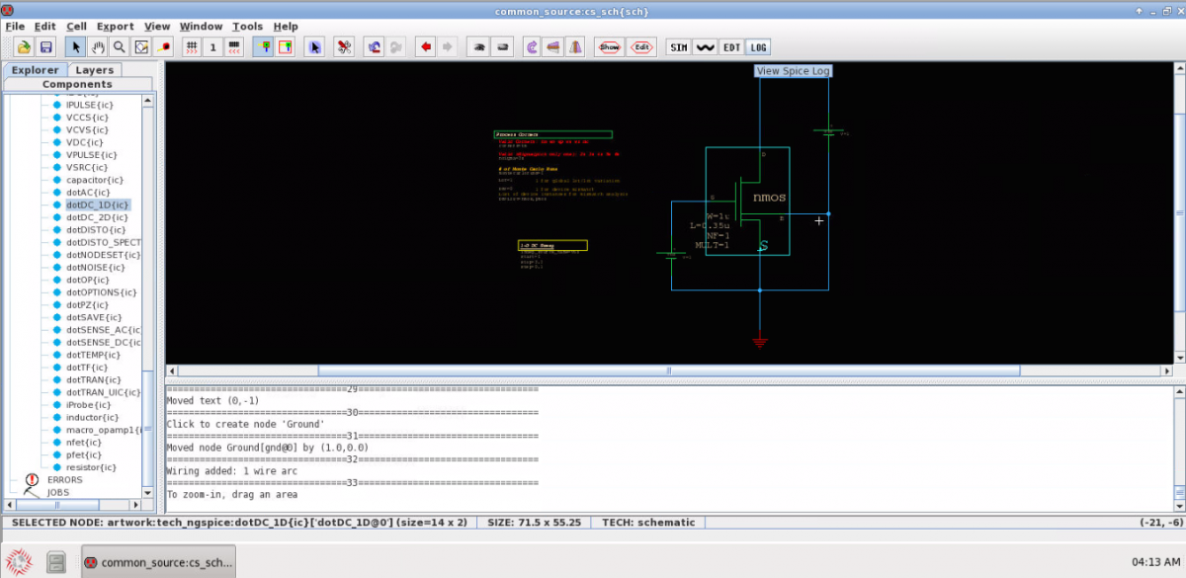Open the Window menu
Image resolution: width=1186 pixels, height=578 pixels.
click(x=201, y=27)
